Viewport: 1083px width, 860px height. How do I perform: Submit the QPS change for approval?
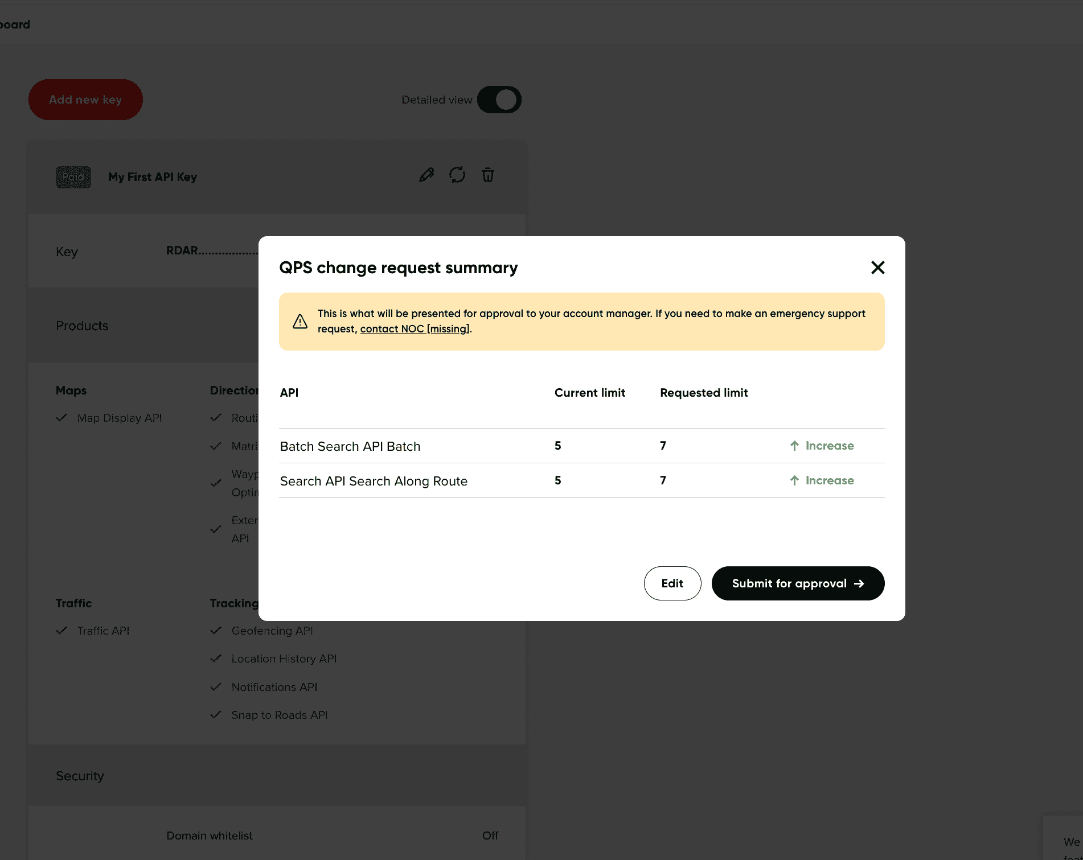tap(797, 583)
